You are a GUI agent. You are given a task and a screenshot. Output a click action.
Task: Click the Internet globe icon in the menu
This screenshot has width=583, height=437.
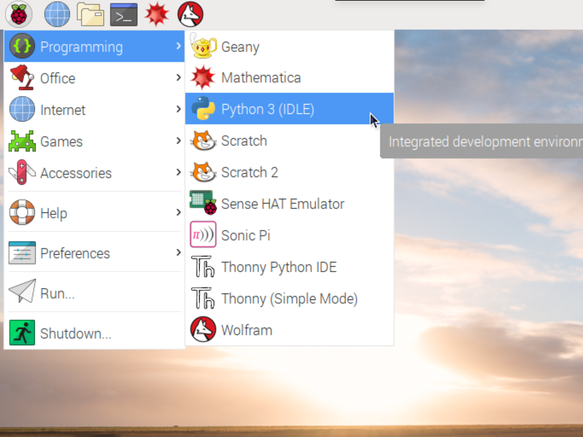22,109
